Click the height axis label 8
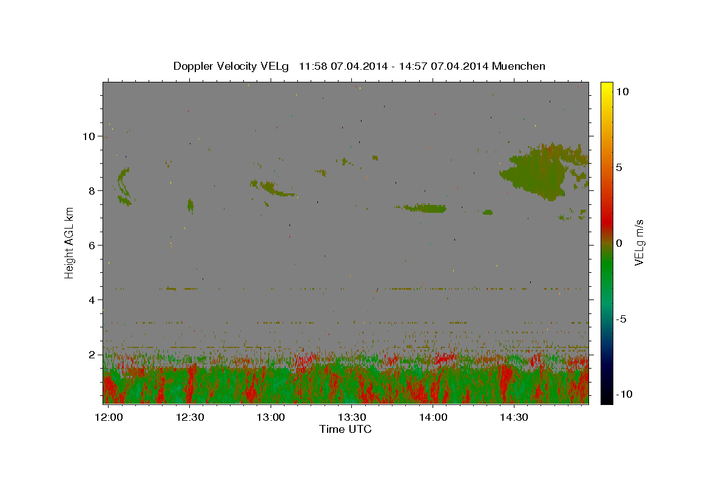 click(92, 191)
